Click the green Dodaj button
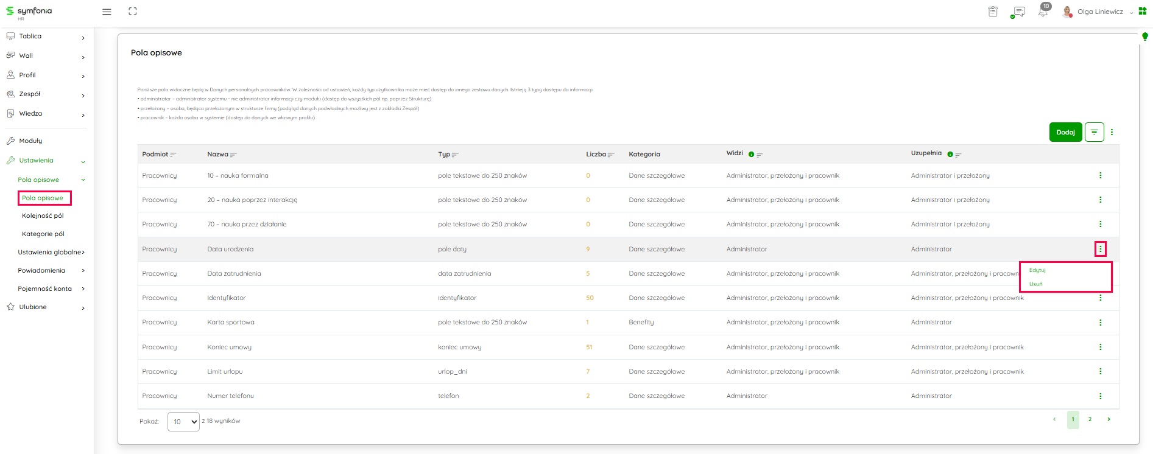Screen dimensions: 1153x454 coord(1065,132)
